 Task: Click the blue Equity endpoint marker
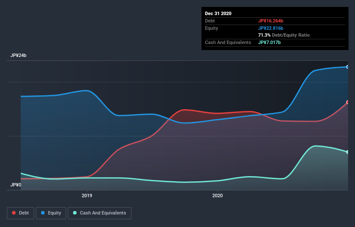[348, 67]
